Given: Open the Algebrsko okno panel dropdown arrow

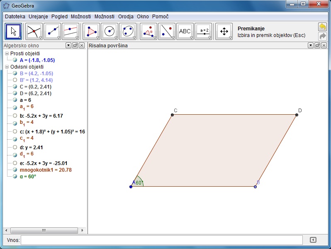Looking at the screenshot, I should pos(68,45).
